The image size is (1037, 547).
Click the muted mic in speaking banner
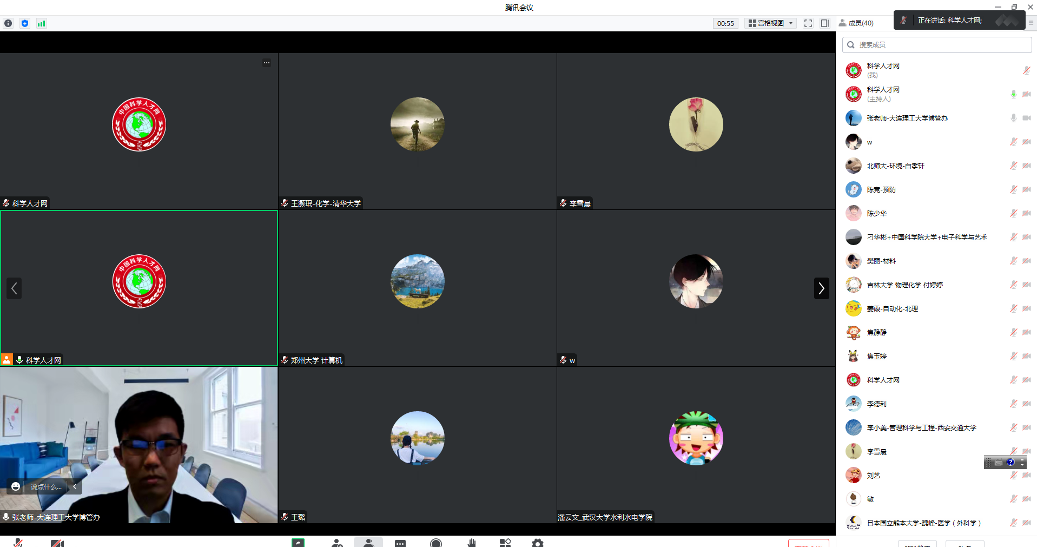coord(903,20)
